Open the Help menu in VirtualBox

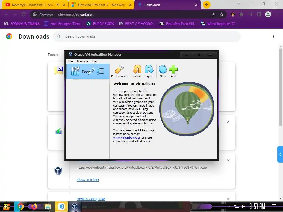click(95, 61)
